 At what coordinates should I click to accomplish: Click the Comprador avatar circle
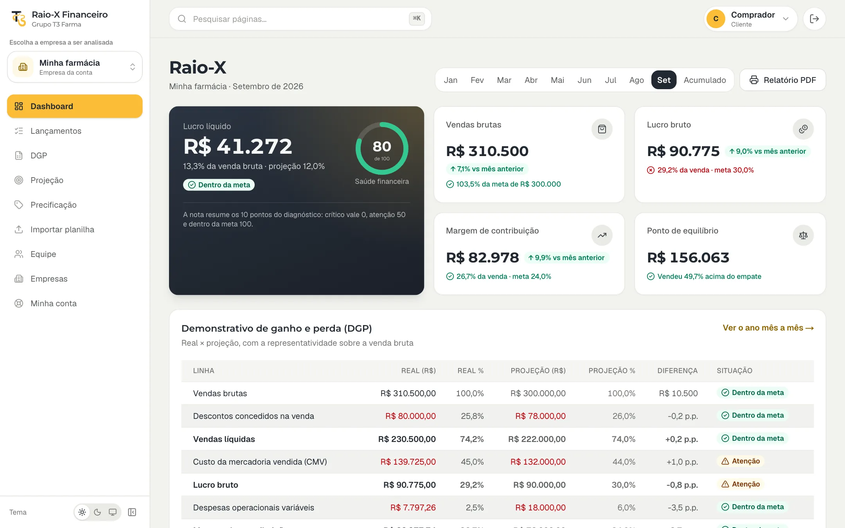click(716, 19)
